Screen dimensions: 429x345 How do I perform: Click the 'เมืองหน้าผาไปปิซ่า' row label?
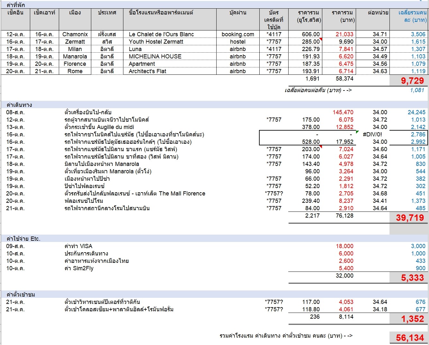click(87, 179)
